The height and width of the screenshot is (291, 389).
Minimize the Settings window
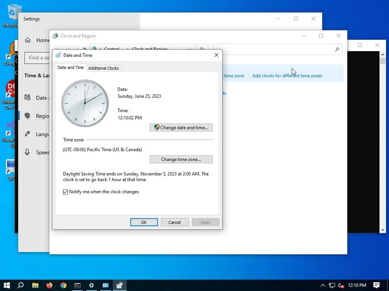(278, 19)
